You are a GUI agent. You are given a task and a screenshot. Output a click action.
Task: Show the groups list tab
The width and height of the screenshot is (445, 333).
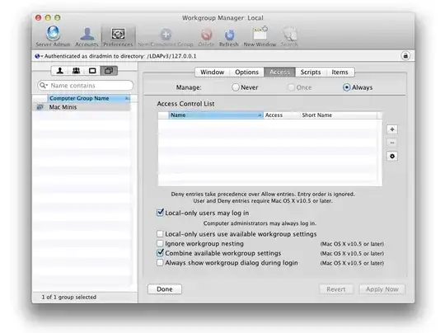76,71
